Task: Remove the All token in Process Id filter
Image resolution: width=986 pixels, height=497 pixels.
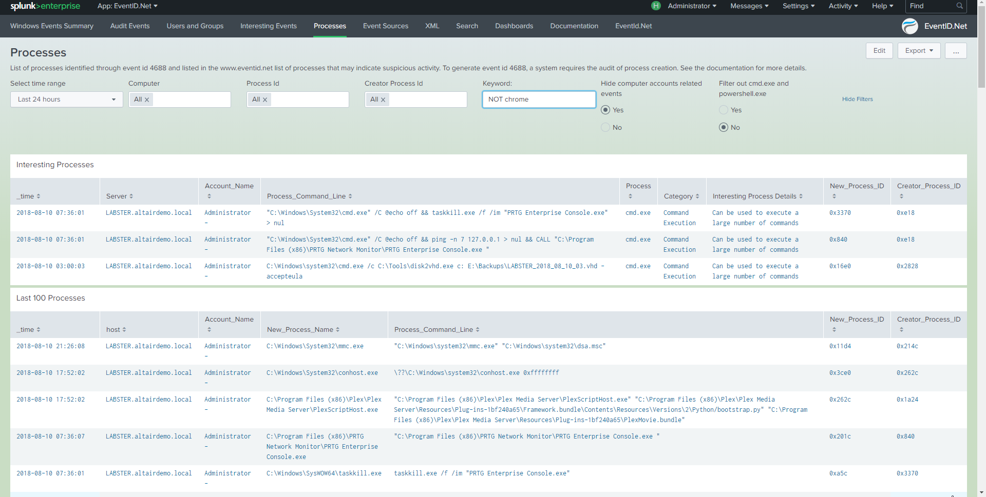Action: pos(265,100)
